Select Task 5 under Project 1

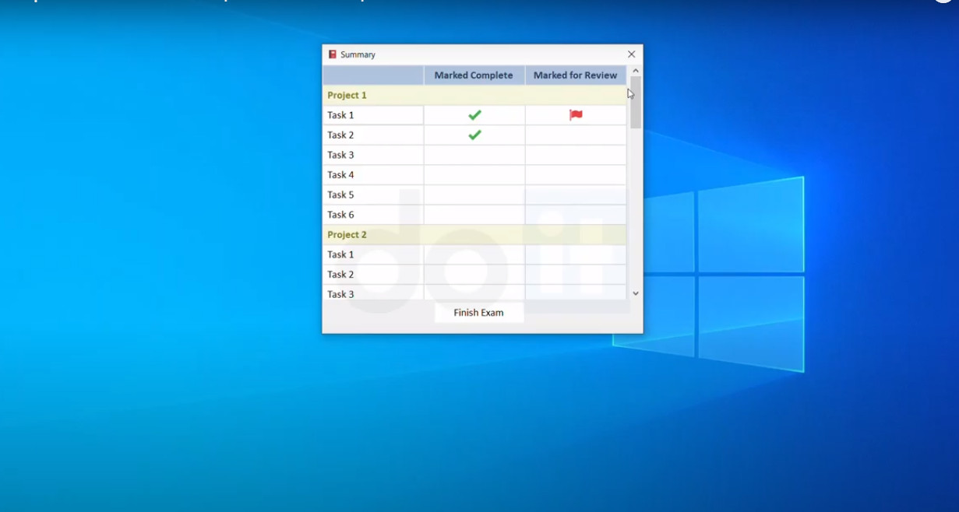pos(373,195)
